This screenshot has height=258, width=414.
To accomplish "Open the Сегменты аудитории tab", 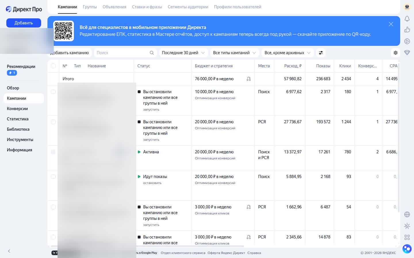I will 188,7.
